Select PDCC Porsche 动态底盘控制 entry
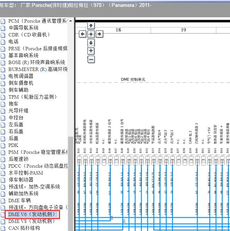Screen dimensions: 230x231 click(38, 166)
